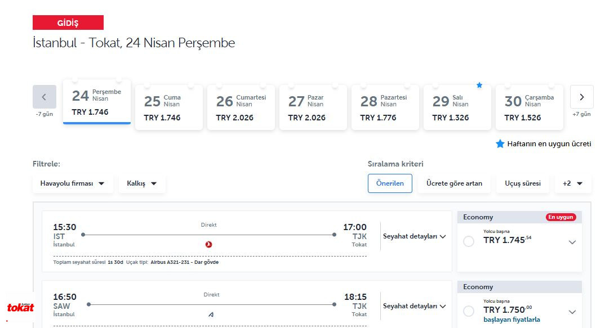This screenshot has height=328, width=605.
Task: Go to next 7 days arrow
Action: pos(581,97)
